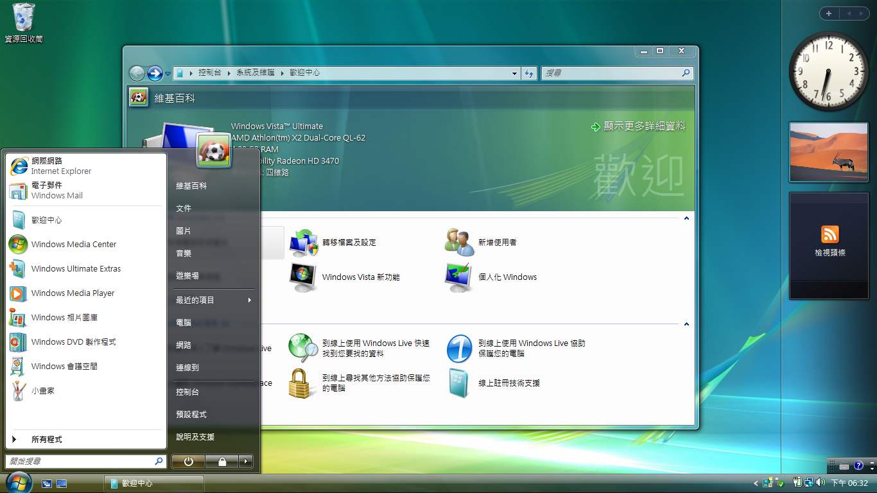This screenshot has height=493, width=877.
Task: Open 新增使用者 in Welcome Center
Action: pos(458,241)
